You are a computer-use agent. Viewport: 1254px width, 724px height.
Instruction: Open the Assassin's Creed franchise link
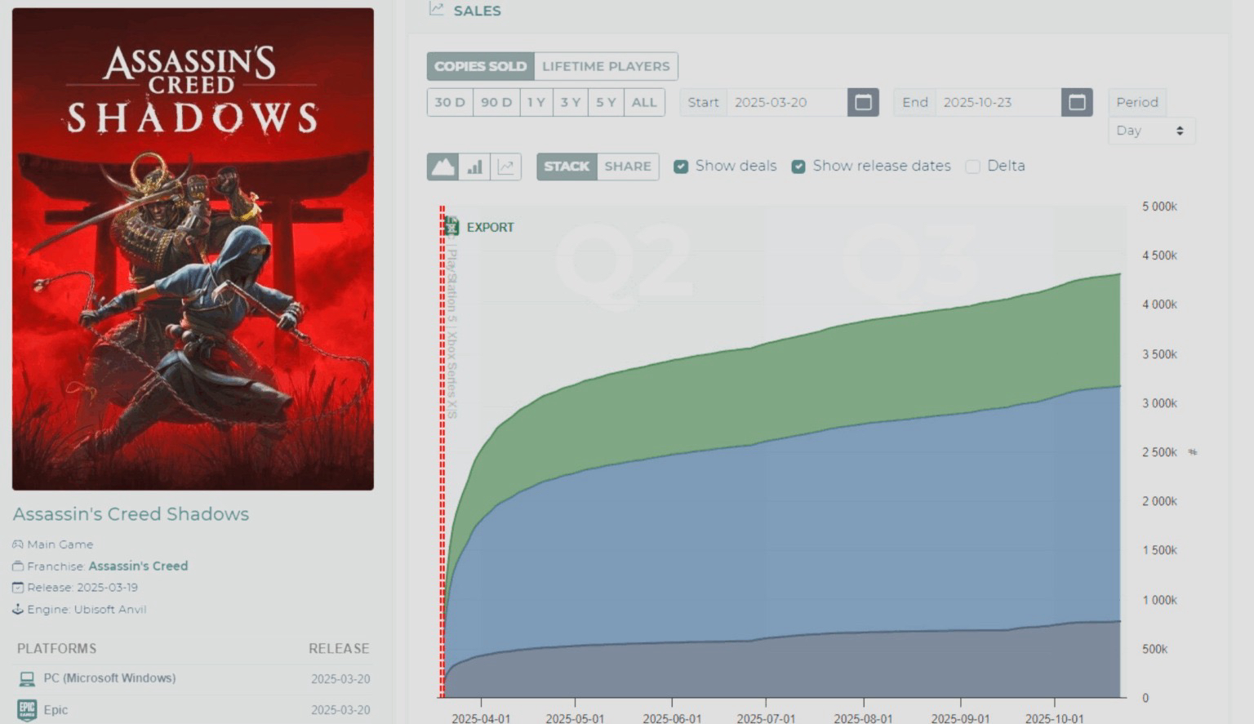click(138, 566)
